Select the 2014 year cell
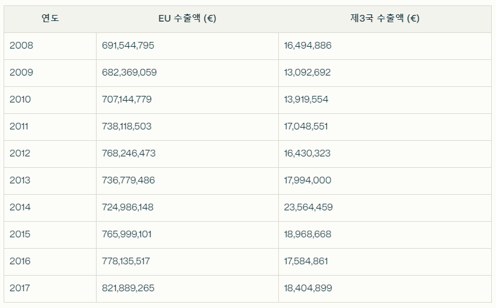496x308 pixels. (x=50, y=207)
